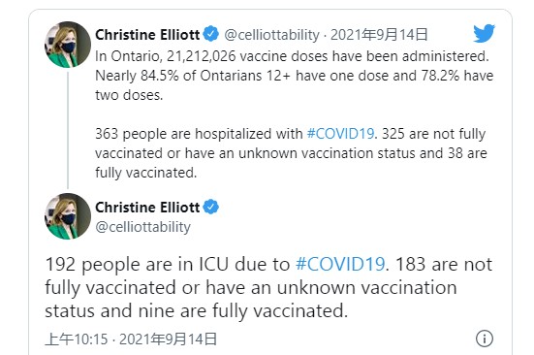Open the @celliottability handle below the second name
Image resolution: width=534 pixels, height=355 pixels.
(142, 227)
